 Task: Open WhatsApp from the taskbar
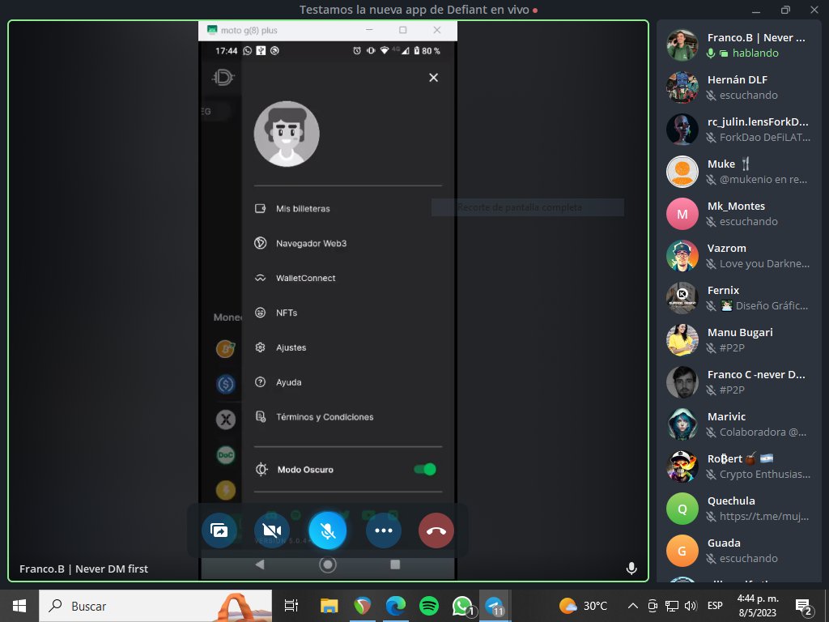tap(462, 606)
